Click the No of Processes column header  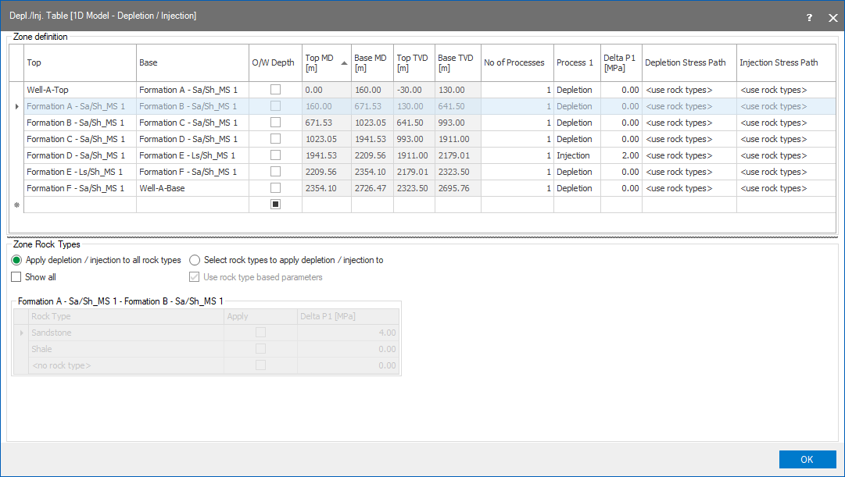[516, 62]
